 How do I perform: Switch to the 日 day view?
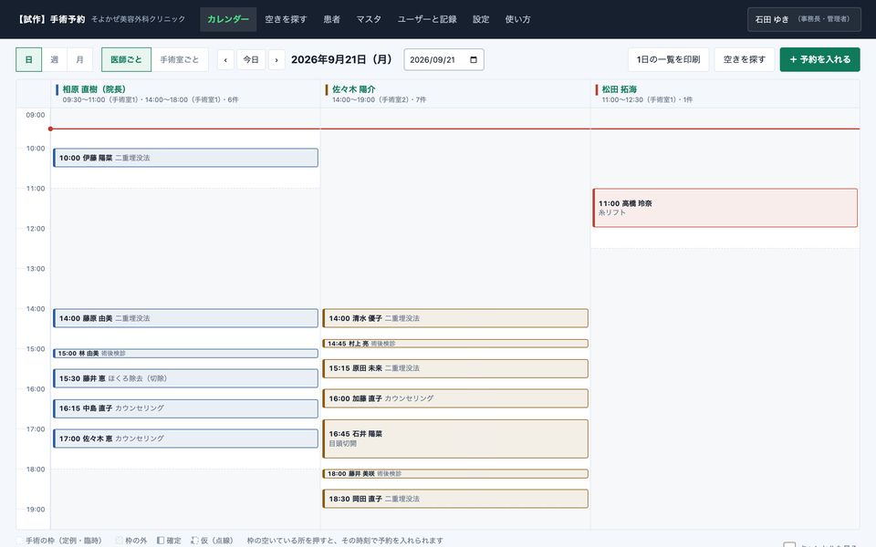[28, 60]
